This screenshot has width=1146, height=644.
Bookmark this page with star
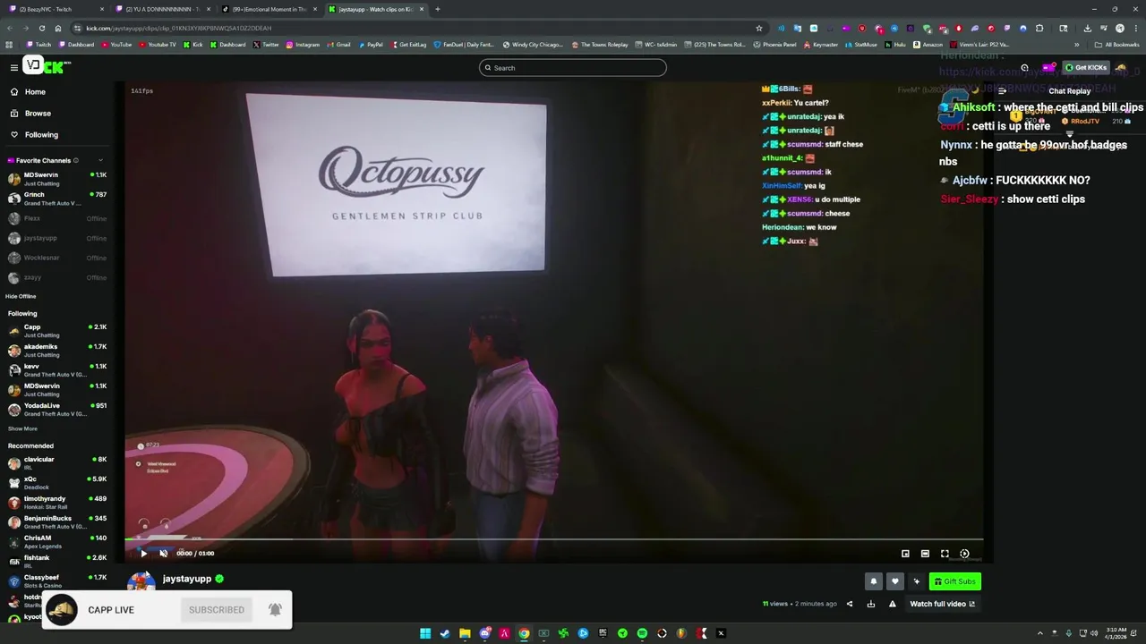click(x=759, y=28)
